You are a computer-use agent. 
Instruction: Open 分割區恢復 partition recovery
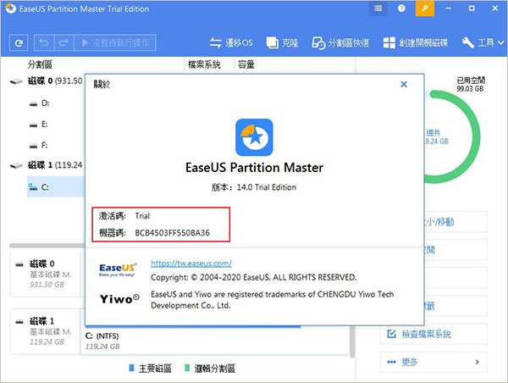[x=340, y=43]
